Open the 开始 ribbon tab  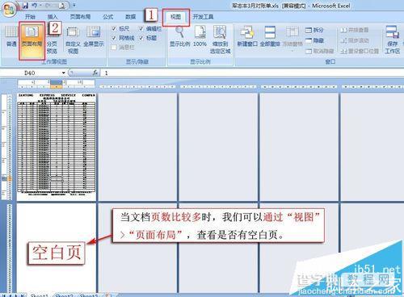[x=30, y=17]
